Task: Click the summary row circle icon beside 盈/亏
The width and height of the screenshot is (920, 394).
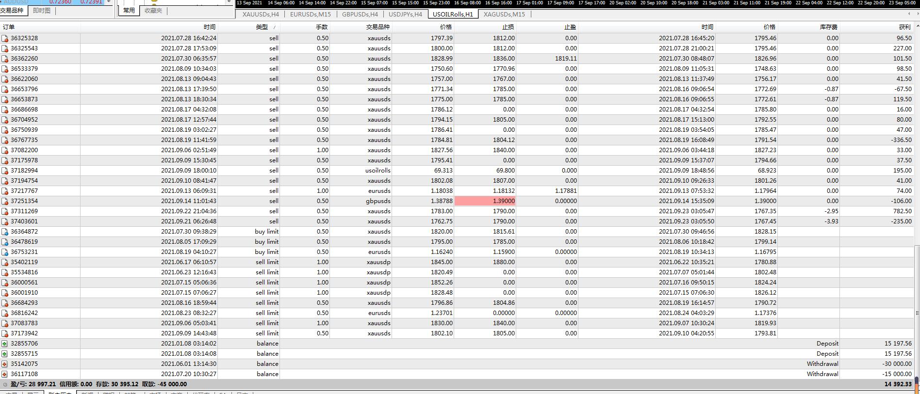Action: click(5, 384)
